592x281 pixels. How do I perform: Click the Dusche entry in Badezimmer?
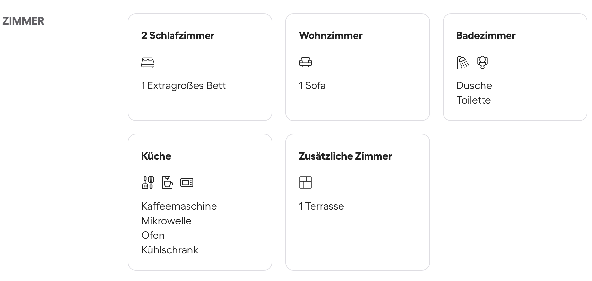[x=474, y=85]
